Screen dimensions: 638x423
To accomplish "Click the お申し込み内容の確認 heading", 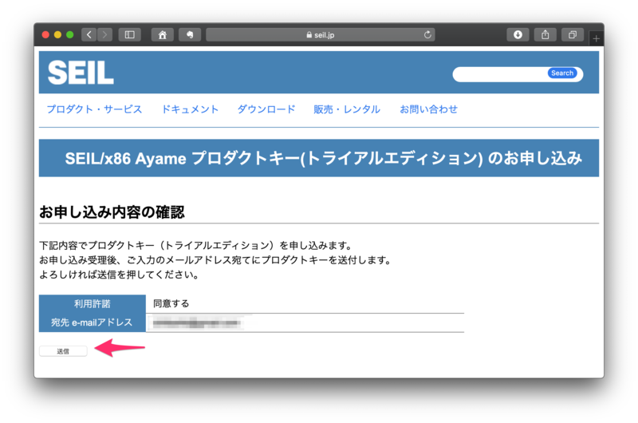I will pyautogui.click(x=112, y=212).
